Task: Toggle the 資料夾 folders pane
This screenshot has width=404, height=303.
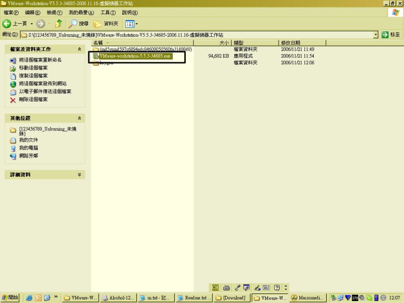Action: [x=106, y=24]
